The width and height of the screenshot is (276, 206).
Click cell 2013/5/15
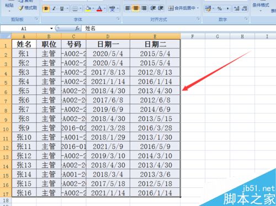(155, 118)
